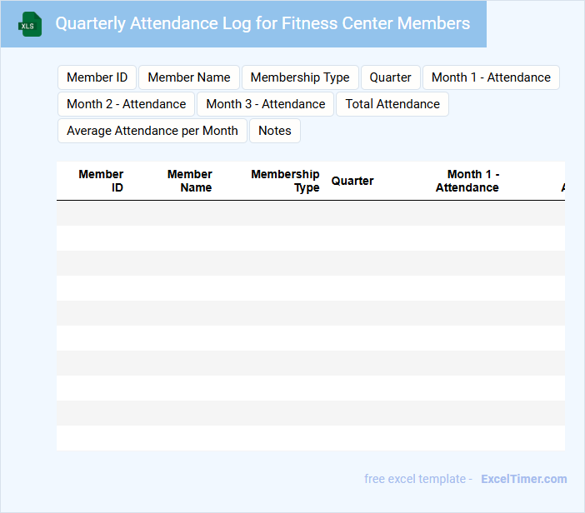Select the Total Attendance tag
The image size is (585, 513).
point(392,104)
